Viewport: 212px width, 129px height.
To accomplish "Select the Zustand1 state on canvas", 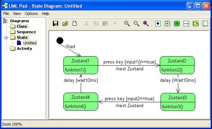I will point(81,65).
